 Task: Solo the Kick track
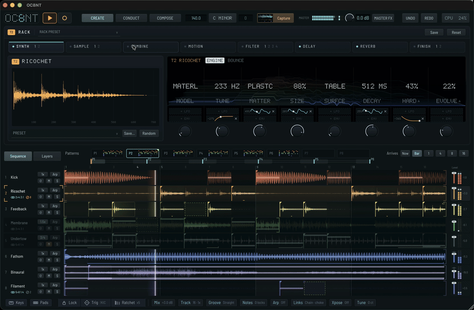[57, 181]
